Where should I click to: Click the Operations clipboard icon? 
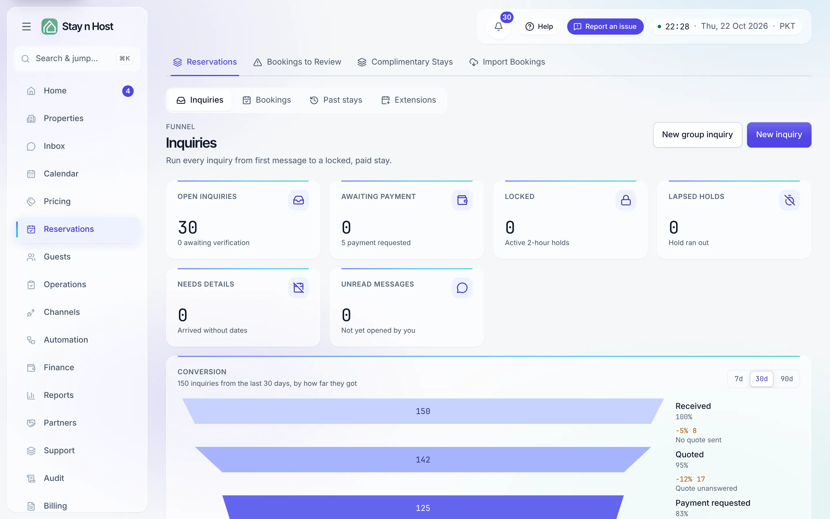click(31, 285)
